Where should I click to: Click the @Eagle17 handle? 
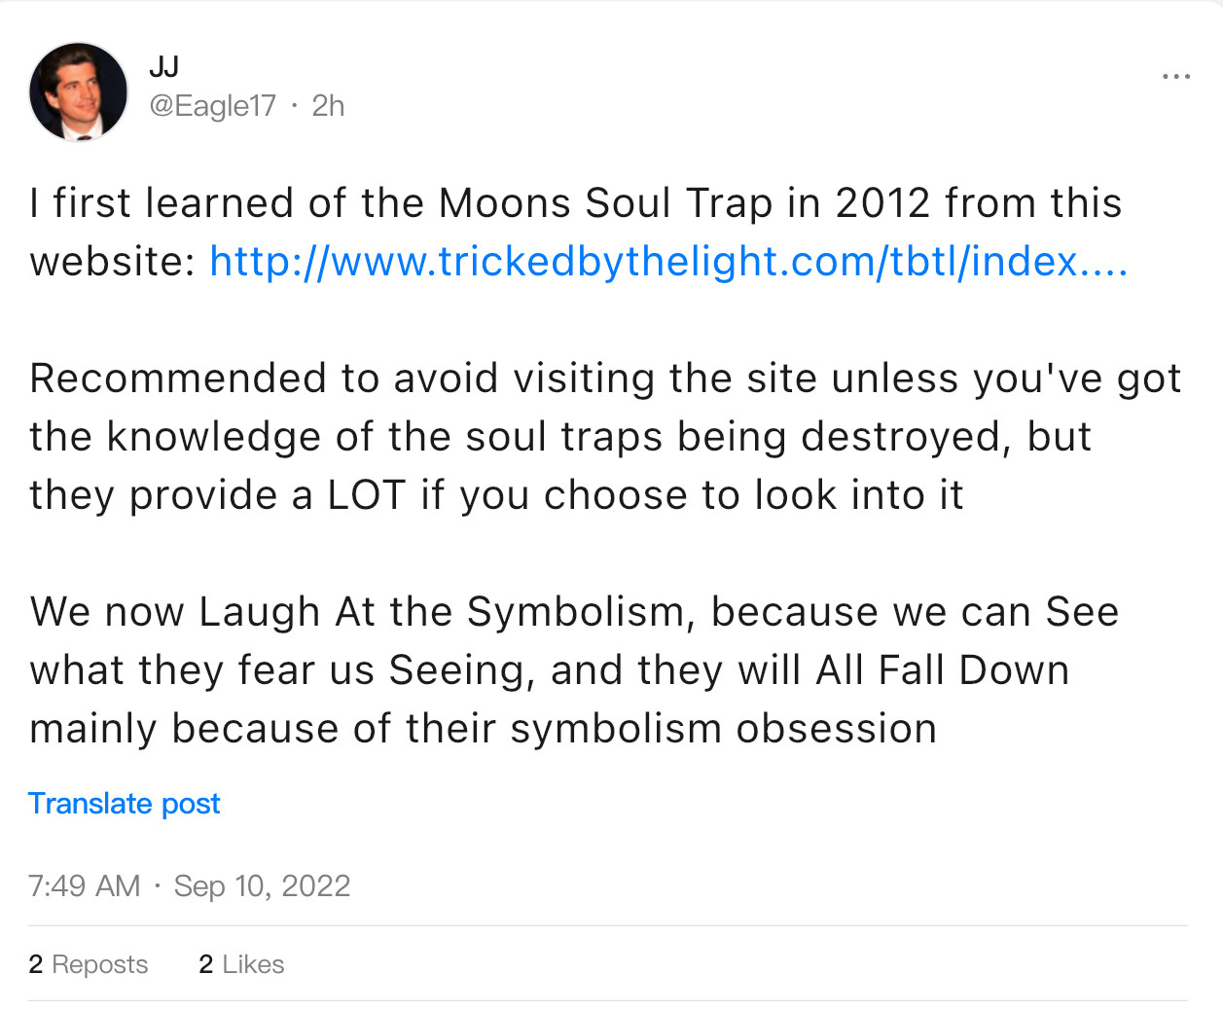click(212, 105)
